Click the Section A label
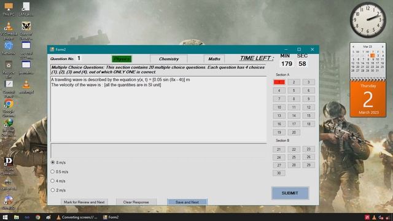Viewport: 393px width, 221px height. coord(282,75)
